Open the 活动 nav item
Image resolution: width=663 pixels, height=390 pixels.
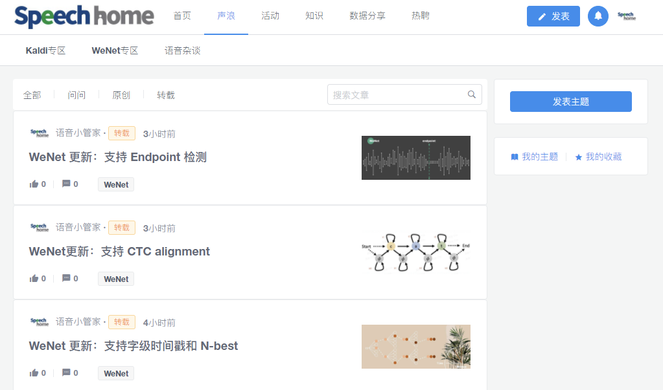(270, 16)
